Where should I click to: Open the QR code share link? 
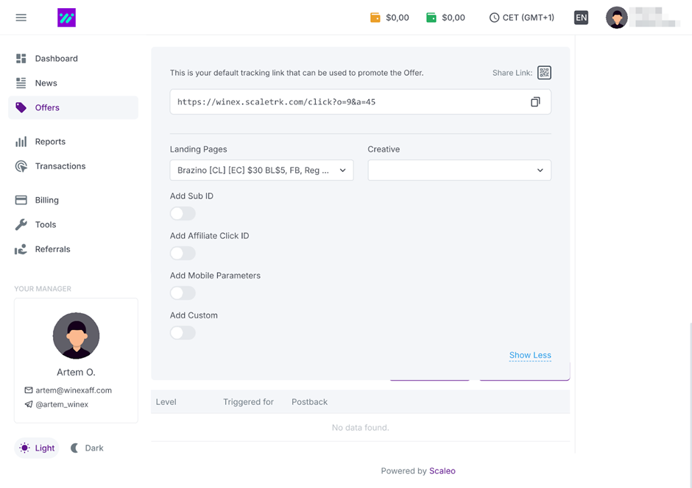[544, 73]
